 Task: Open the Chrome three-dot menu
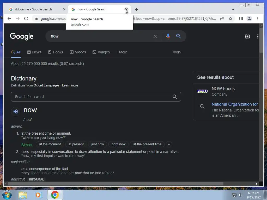tap(258, 18)
